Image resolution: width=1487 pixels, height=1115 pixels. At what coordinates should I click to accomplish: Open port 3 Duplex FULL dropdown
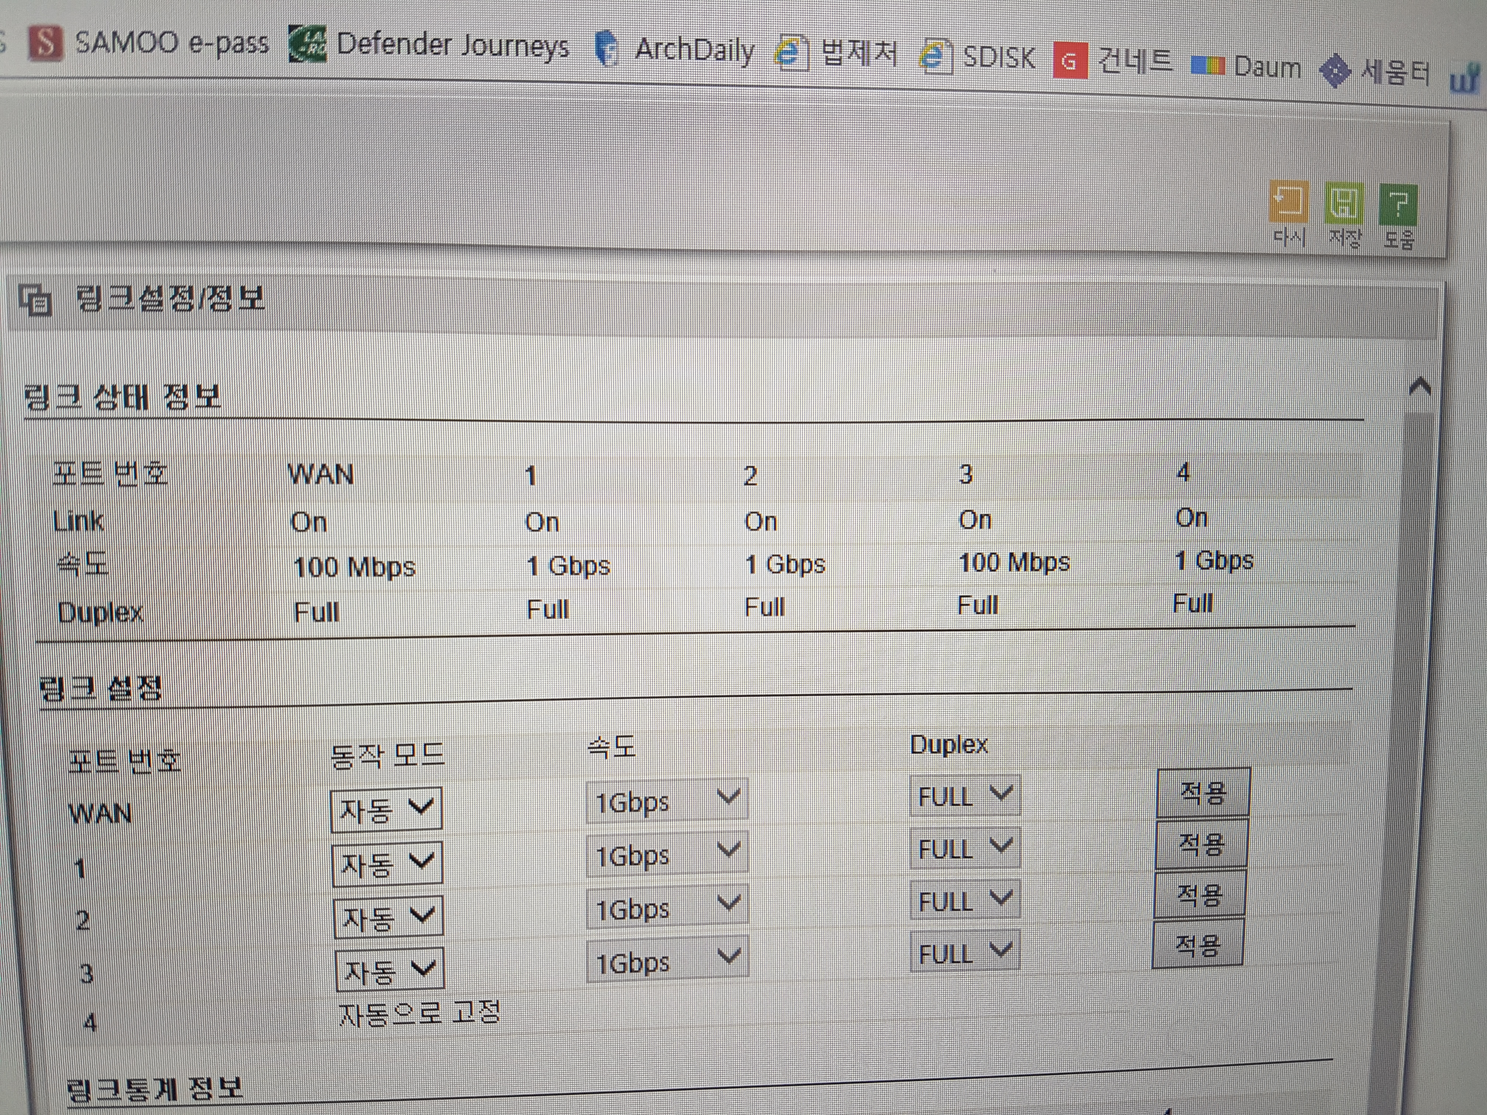pos(966,951)
